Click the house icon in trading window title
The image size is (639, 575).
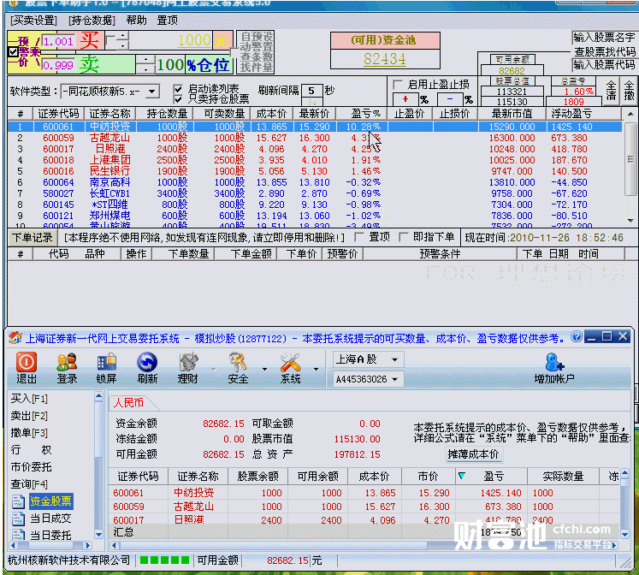15,337
